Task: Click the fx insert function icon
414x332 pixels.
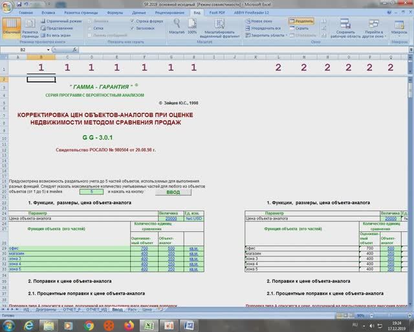Action: [75, 50]
